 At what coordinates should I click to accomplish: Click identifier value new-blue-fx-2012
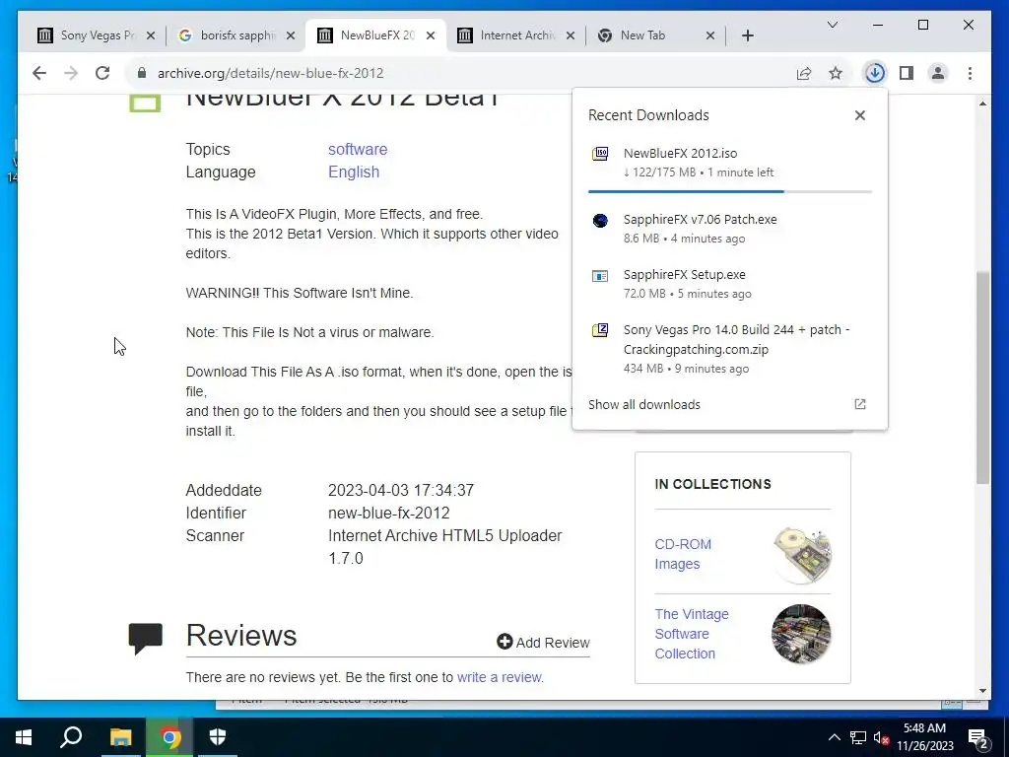[388, 513]
